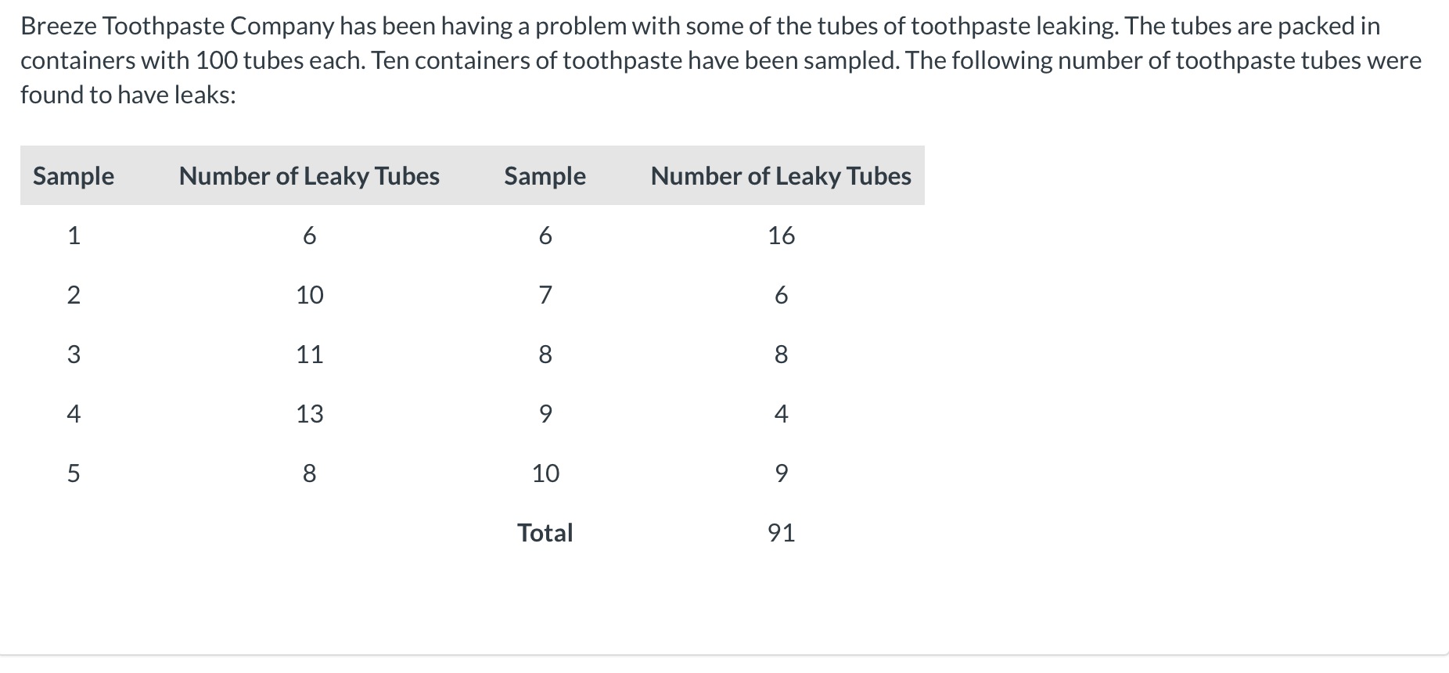Click the first Sample column header
This screenshot has width=1449, height=673.
74,176
